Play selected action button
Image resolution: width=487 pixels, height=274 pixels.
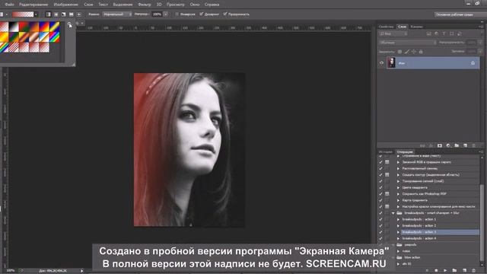coord(445,271)
